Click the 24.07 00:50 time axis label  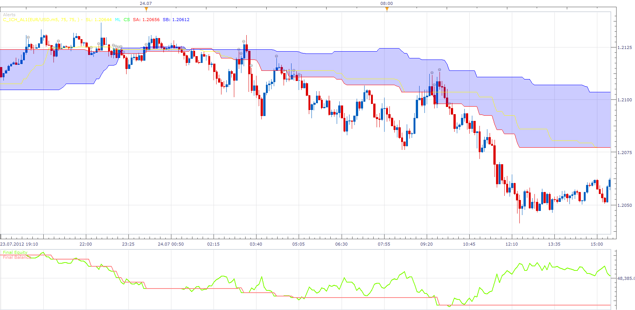pos(171,244)
